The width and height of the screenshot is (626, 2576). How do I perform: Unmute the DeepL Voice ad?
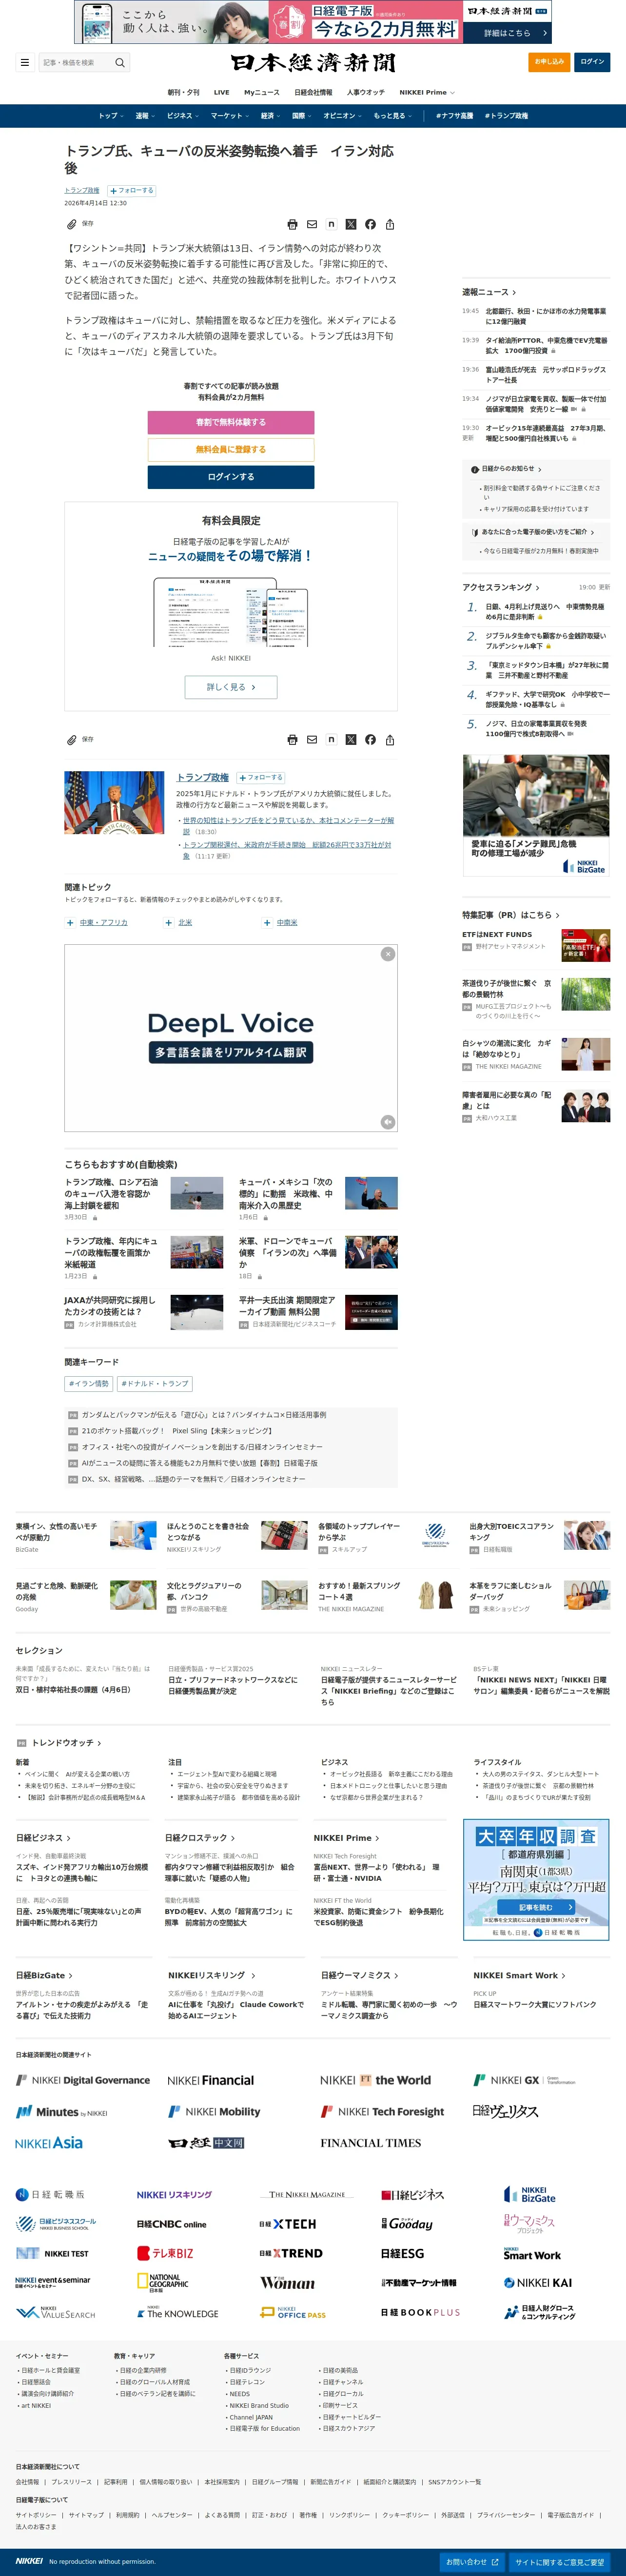pyautogui.click(x=388, y=1122)
